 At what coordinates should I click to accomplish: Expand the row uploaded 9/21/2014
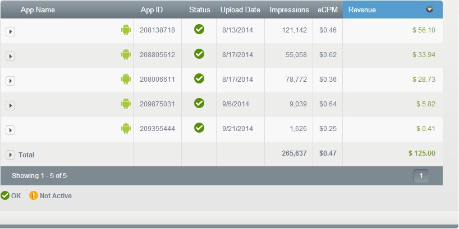10,130
